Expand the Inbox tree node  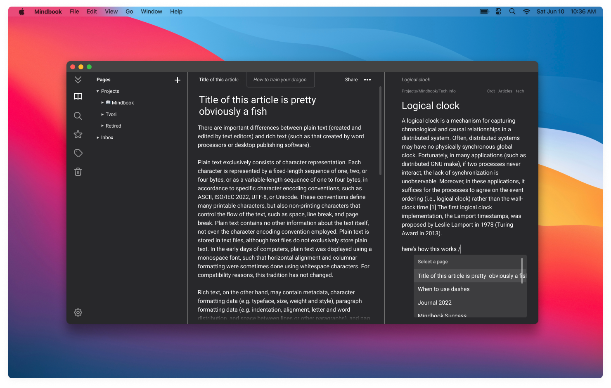(x=98, y=137)
